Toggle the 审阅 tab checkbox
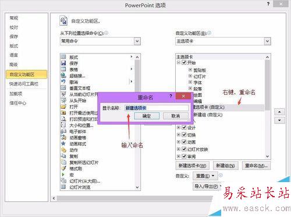This screenshot has height=217, width=291. (184, 156)
